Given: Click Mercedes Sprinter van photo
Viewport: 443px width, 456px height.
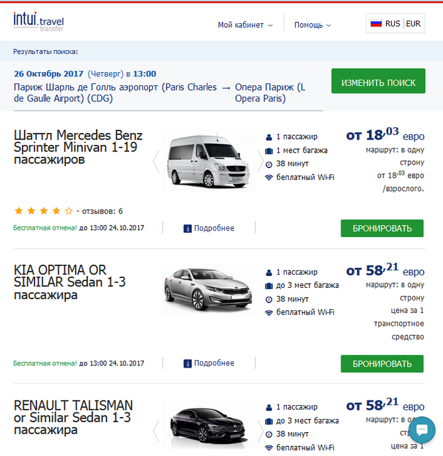Looking at the screenshot, I should click(x=208, y=161).
